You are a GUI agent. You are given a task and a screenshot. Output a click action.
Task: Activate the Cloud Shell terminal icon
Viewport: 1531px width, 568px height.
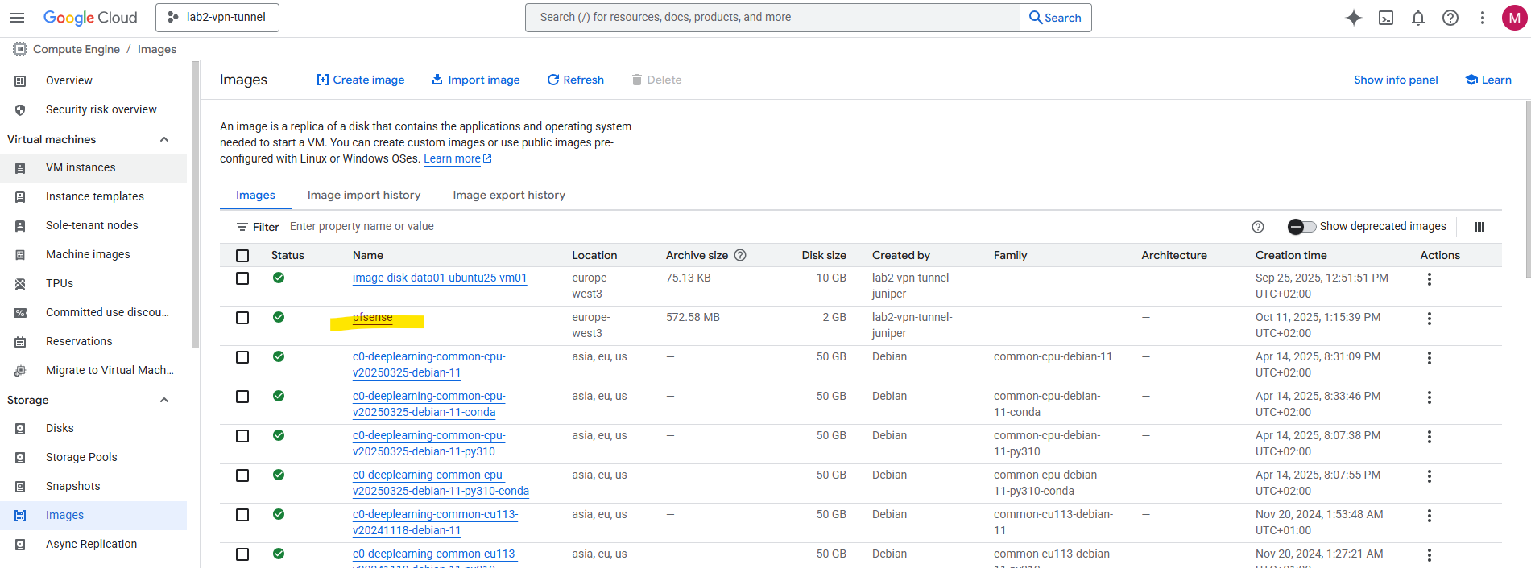point(1386,18)
